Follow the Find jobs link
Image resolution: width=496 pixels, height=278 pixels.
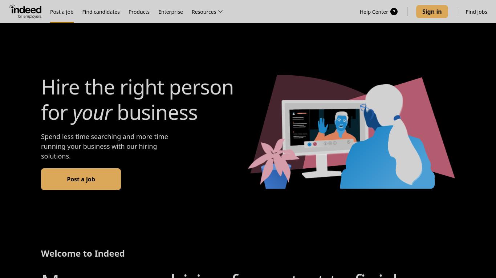point(476,12)
